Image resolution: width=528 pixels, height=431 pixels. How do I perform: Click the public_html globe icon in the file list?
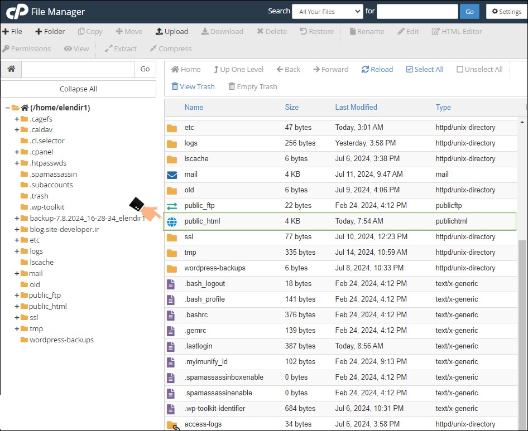[x=172, y=221]
